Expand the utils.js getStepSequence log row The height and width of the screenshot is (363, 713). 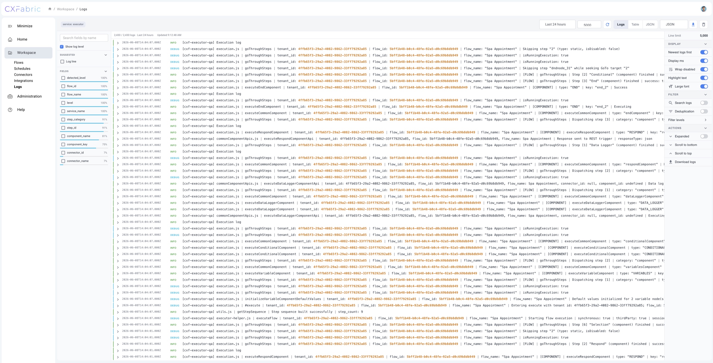coord(118,312)
